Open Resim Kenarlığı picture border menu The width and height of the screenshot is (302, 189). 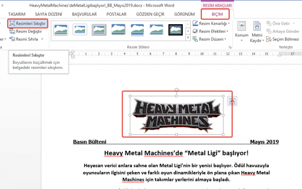211,24
